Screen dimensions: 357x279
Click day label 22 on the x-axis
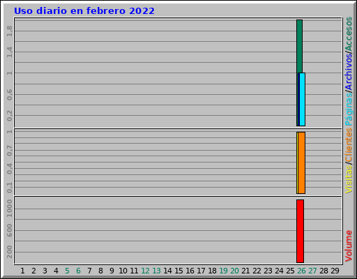click(257, 271)
